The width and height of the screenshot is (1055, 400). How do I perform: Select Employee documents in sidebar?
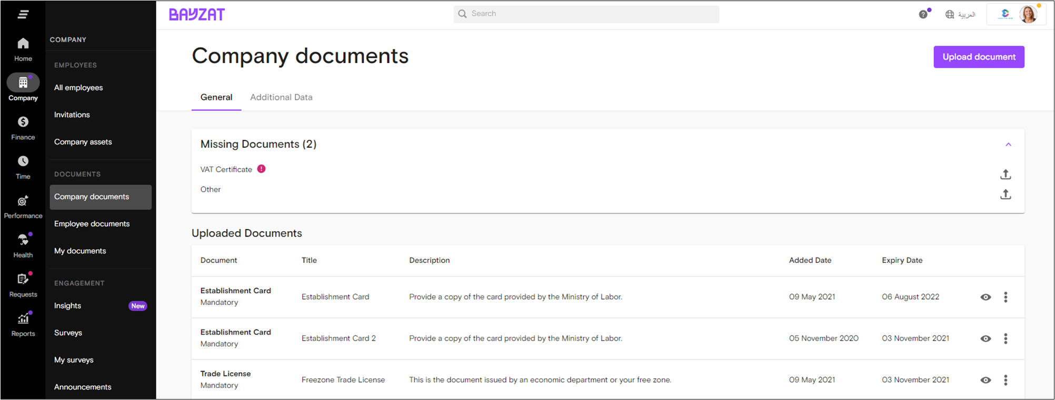coord(92,224)
